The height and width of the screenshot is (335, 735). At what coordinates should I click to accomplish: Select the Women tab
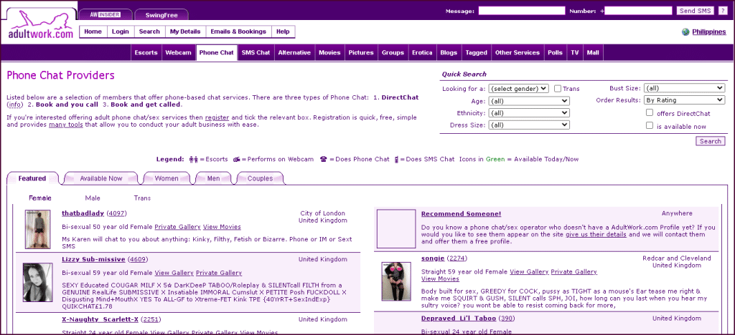pos(167,178)
